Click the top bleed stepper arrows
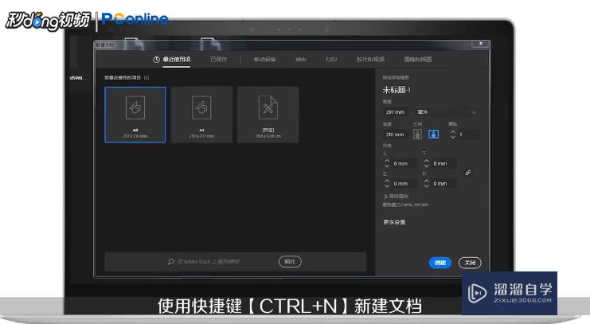Viewport: 590px width, 324px height. point(387,163)
